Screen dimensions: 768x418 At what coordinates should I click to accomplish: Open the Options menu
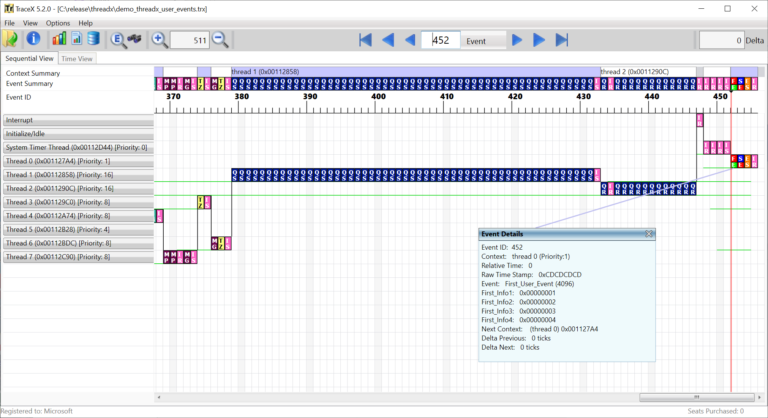[x=58, y=23]
